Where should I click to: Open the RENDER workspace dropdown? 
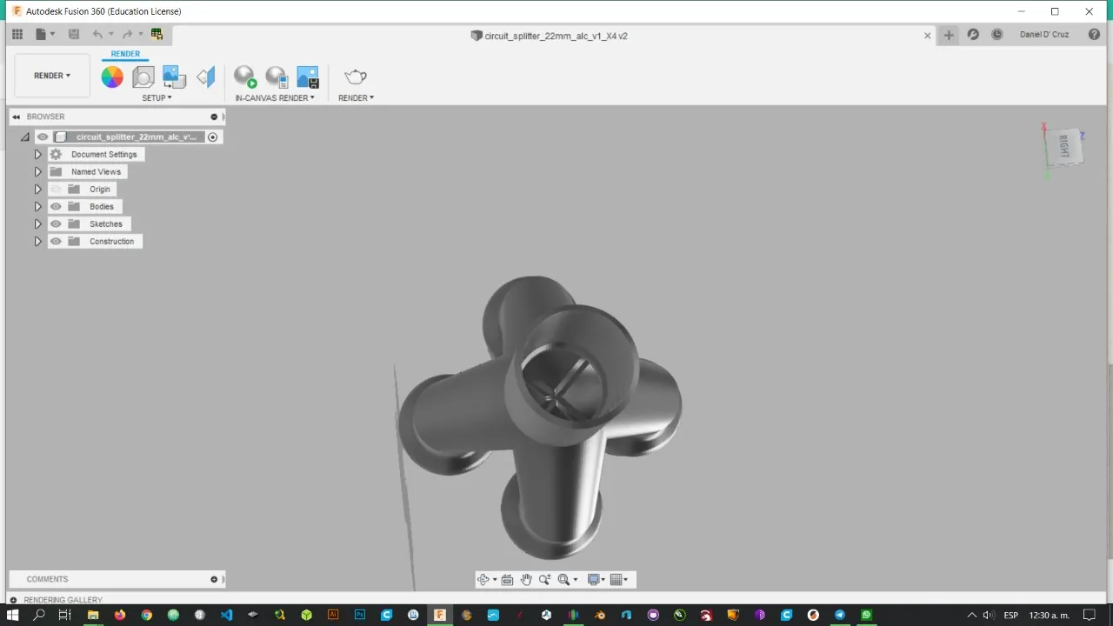[x=52, y=76]
